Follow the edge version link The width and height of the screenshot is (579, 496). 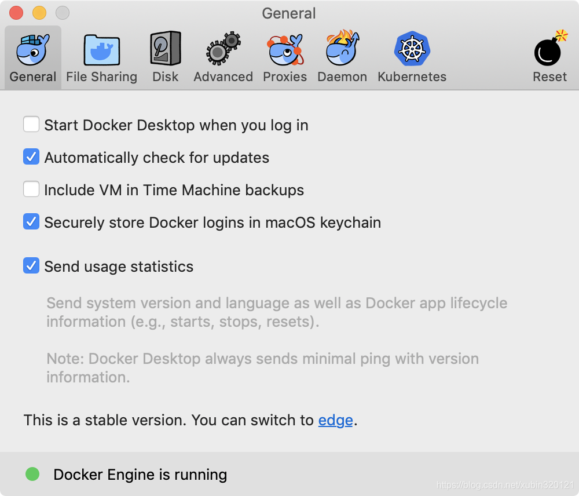[x=335, y=421]
